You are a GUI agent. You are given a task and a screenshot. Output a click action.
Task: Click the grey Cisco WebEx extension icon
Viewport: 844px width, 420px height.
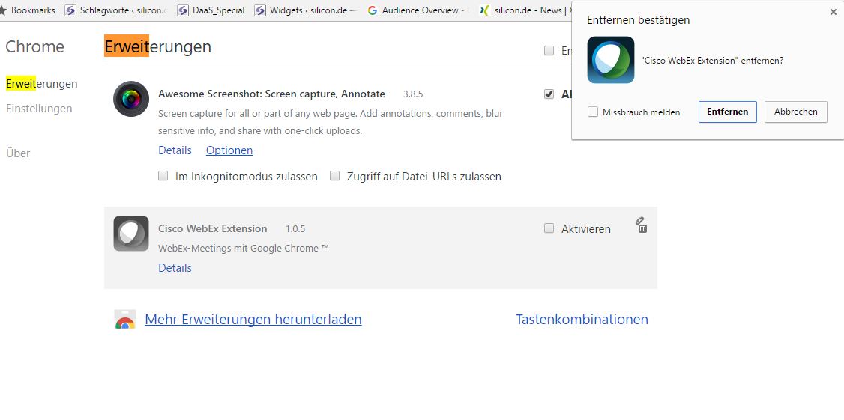[x=131, y=234]
